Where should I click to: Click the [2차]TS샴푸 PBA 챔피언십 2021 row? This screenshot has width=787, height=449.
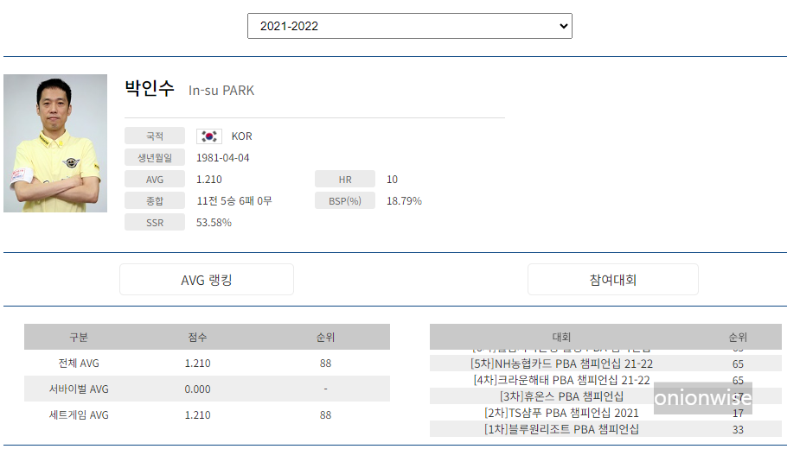coord(605,413)
